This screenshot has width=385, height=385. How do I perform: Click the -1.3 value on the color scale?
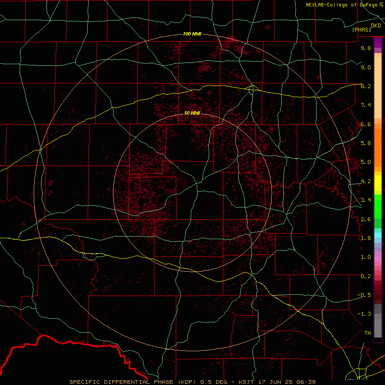(x=364, y=314)
